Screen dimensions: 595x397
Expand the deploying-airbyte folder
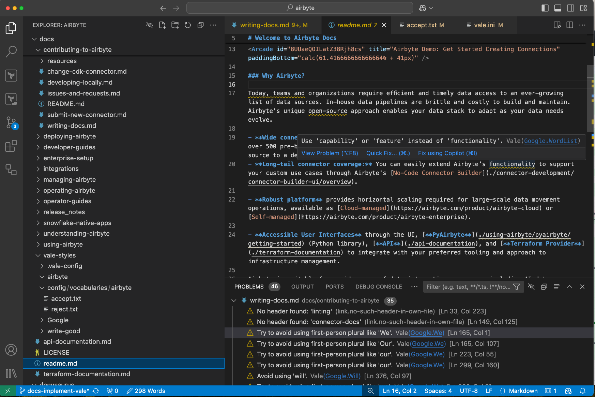[69, 136]
